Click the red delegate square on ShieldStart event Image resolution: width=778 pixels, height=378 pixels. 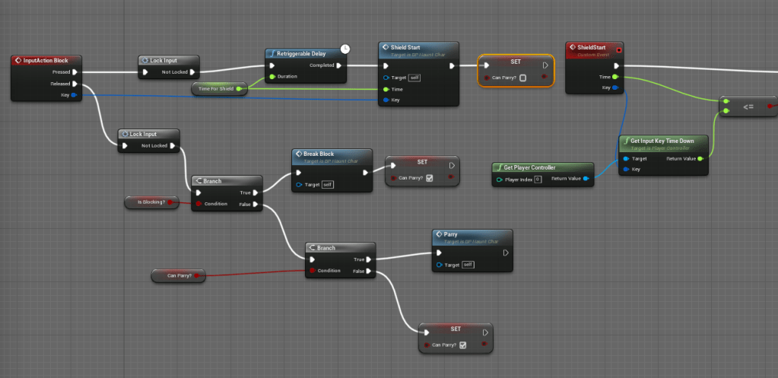(x=618, y=50)
